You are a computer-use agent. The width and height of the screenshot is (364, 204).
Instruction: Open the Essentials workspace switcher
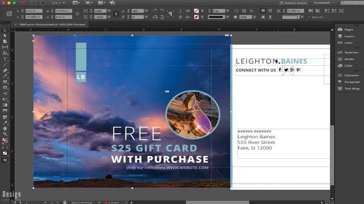[324, 3]
